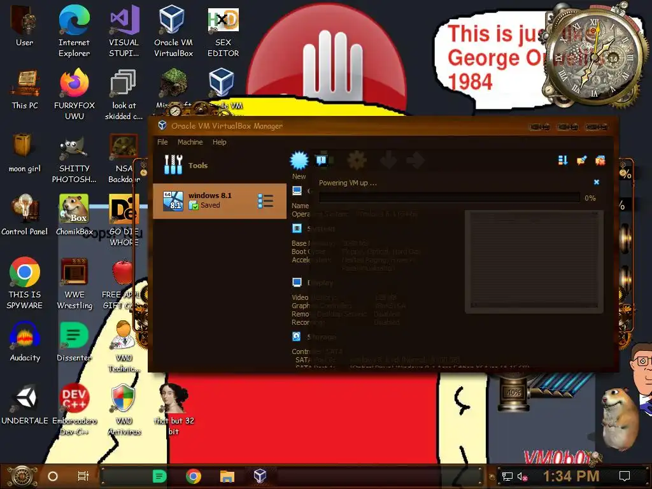Select the Tools entry in VirtualBox Manager
The width and height of the screenshot is (652, 489).
coord(220,165)
